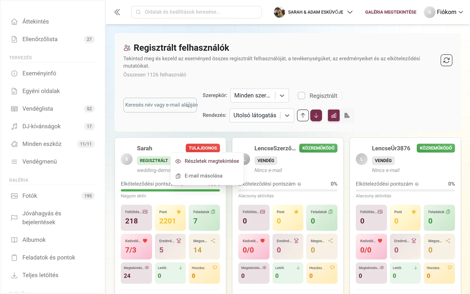The image size is (470, 294).
Task: Open Vendégmenü in the sidebar
Action: pos(53,162)
